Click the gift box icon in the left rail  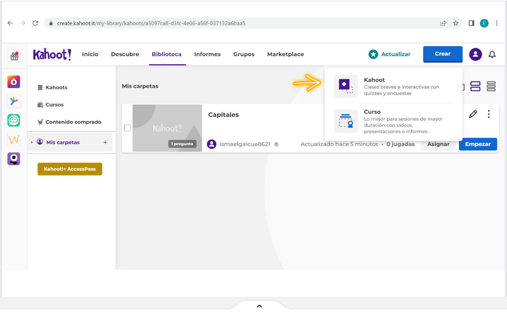[15, 56]
